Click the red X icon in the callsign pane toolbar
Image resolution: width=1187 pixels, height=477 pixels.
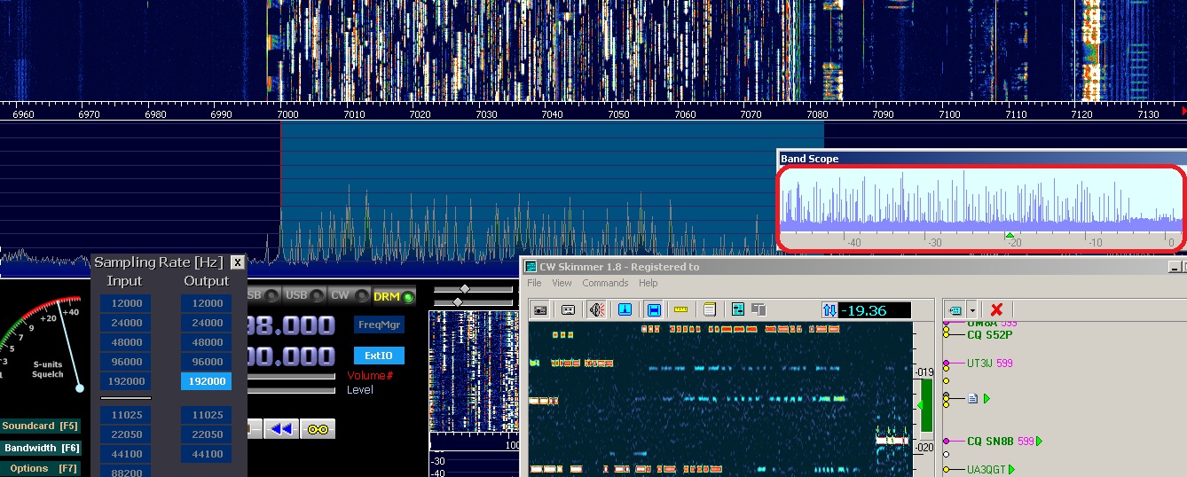point(996,309)
